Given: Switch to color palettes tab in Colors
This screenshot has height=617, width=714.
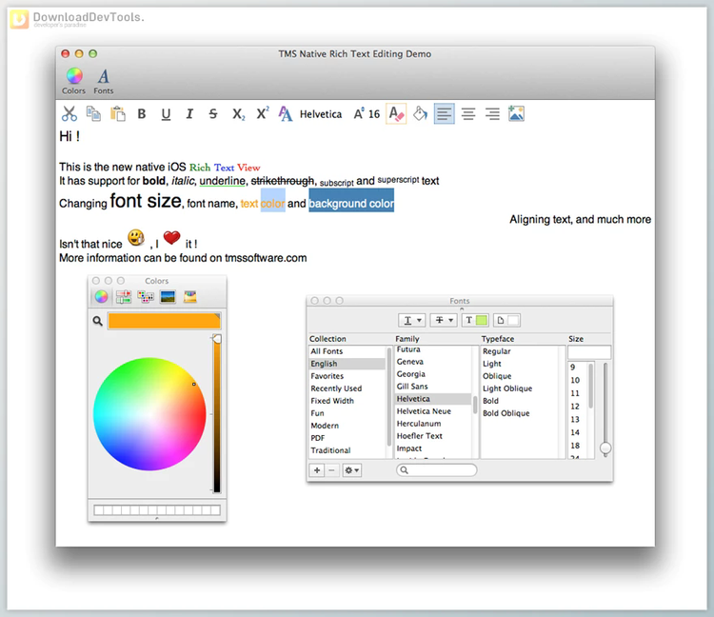Looking at the screenshot, I should pyautogui.click(x=146, y=297).
